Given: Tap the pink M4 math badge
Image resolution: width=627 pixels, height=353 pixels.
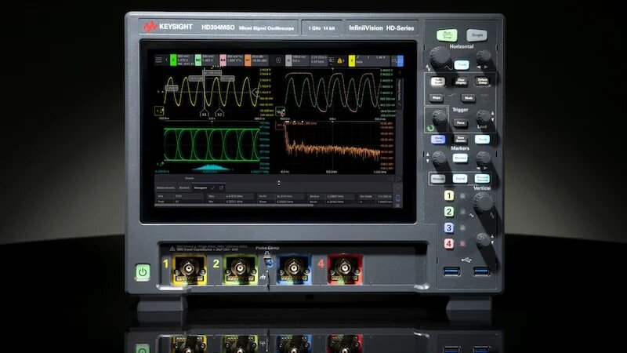Looking at the screenshot, I should pyautogui.click(x=223, y=60).
